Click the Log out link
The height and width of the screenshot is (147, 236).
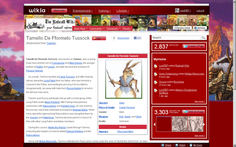point(200,11)
